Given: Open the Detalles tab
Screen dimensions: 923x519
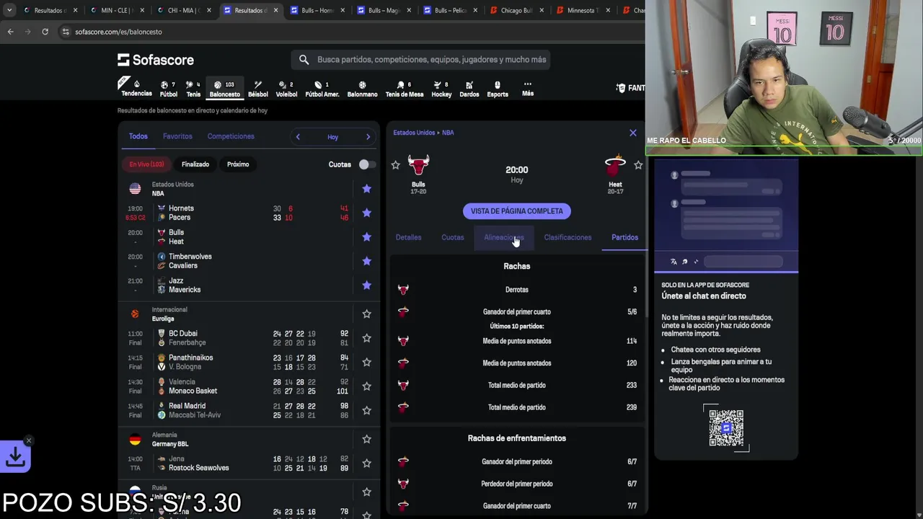Looking at the screenshot, I should (x=408, y=237).
